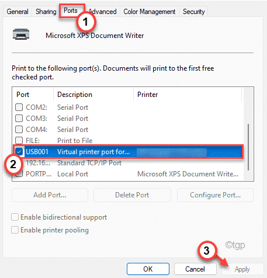The width and height of the screenshot is (267, 278).
Task: Check the COM2 serial port checkbox
Action: 19,107
